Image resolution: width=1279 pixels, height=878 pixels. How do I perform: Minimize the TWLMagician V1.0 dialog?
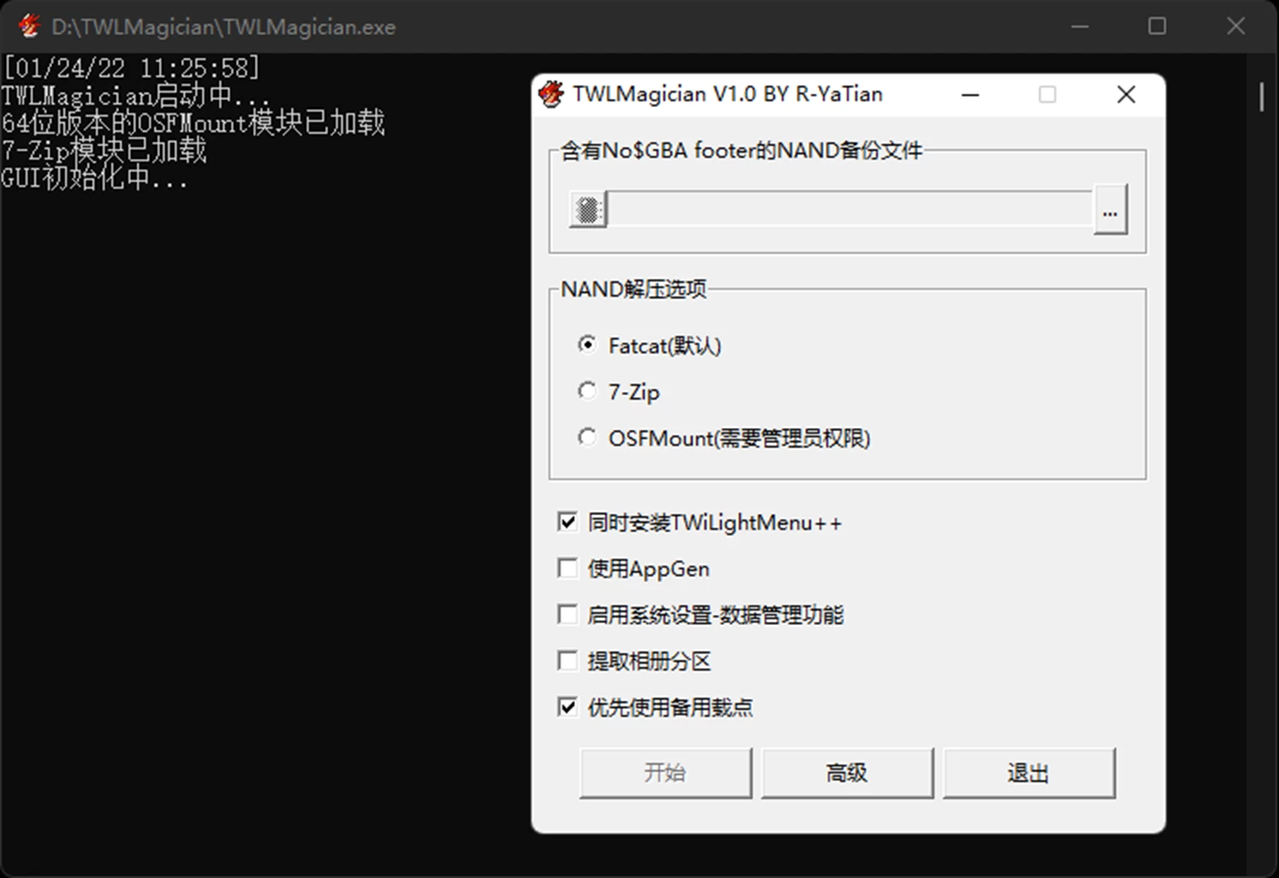click(970, 94)
